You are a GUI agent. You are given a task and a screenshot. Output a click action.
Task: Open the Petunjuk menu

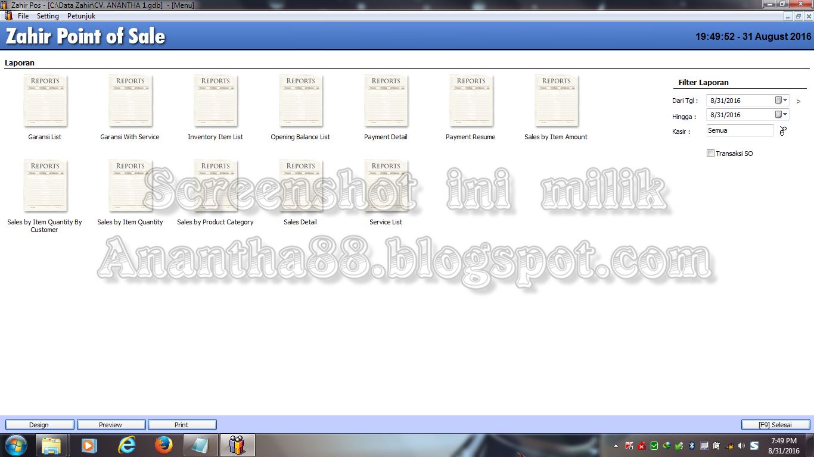(x=81, y=16)
